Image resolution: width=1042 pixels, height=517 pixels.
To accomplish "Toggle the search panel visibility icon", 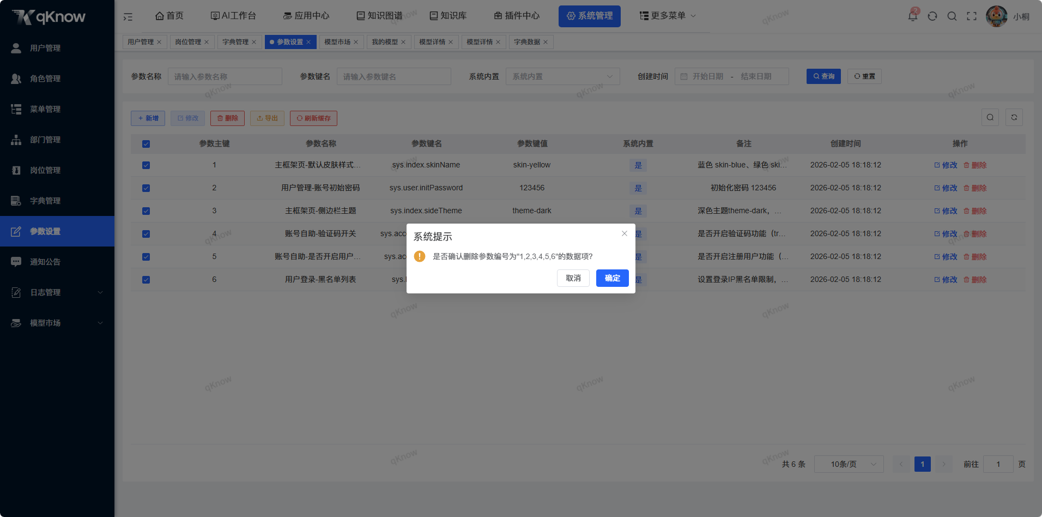I will point(990,117).
